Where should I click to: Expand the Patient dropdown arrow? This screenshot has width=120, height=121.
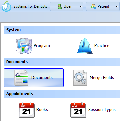[x=117, y=7]
